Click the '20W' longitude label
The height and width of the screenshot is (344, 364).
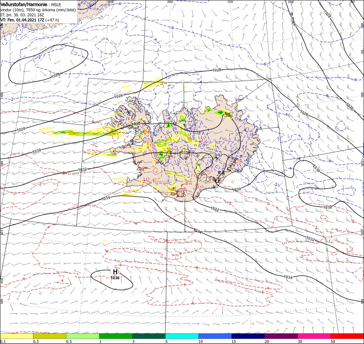point(170,2)
